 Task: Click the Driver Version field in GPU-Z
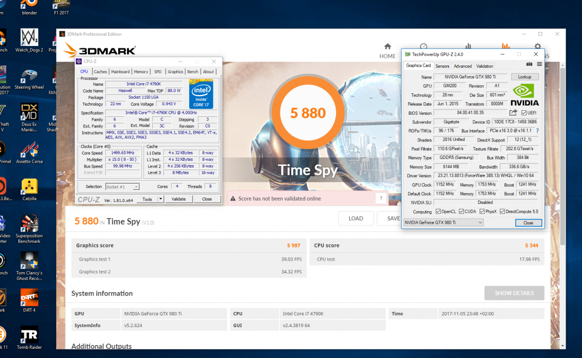(x=485, y=176)
